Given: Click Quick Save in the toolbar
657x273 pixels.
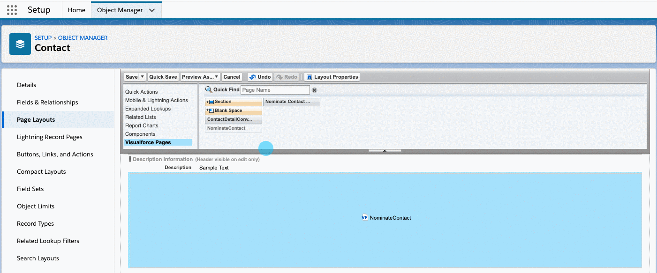Looking at the screenshot, I should [x=163, y=77].
